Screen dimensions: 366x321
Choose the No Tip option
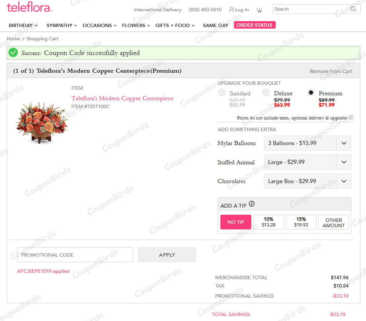tap(236, 222)
